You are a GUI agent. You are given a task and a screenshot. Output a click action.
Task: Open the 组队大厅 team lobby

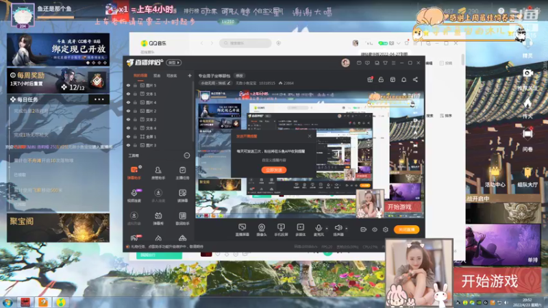[527, 177]
